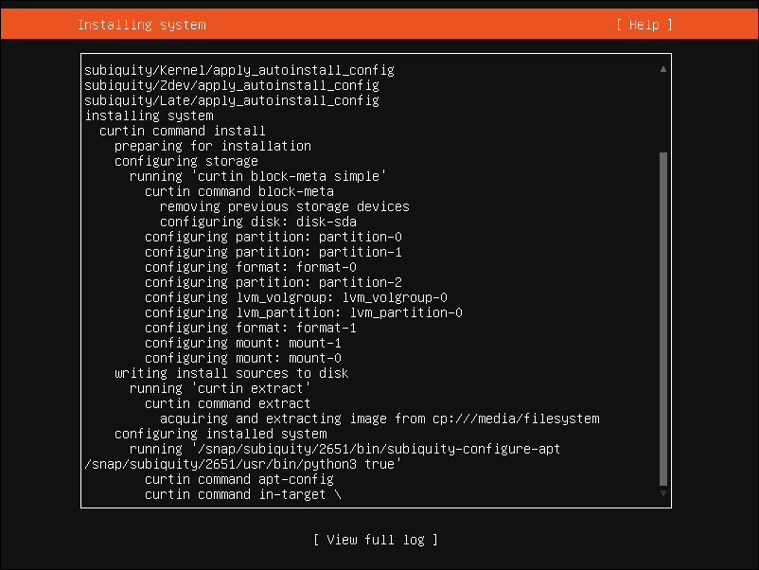Select the subiquity/Kernel/apply_autoinstall_config log line
Image resolution: width=759 pixels, height=570 pixels.
238,70
